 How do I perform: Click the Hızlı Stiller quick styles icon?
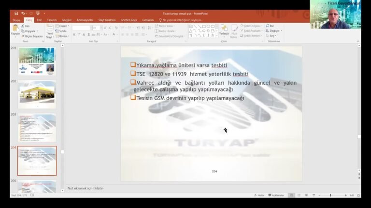click(234, 28)
